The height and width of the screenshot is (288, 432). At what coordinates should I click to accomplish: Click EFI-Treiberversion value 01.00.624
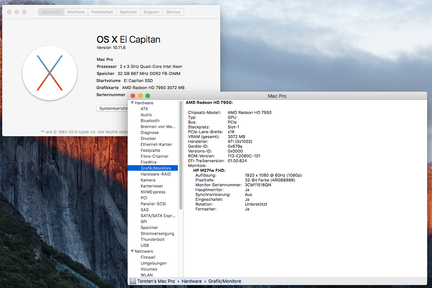pos(237,161)
